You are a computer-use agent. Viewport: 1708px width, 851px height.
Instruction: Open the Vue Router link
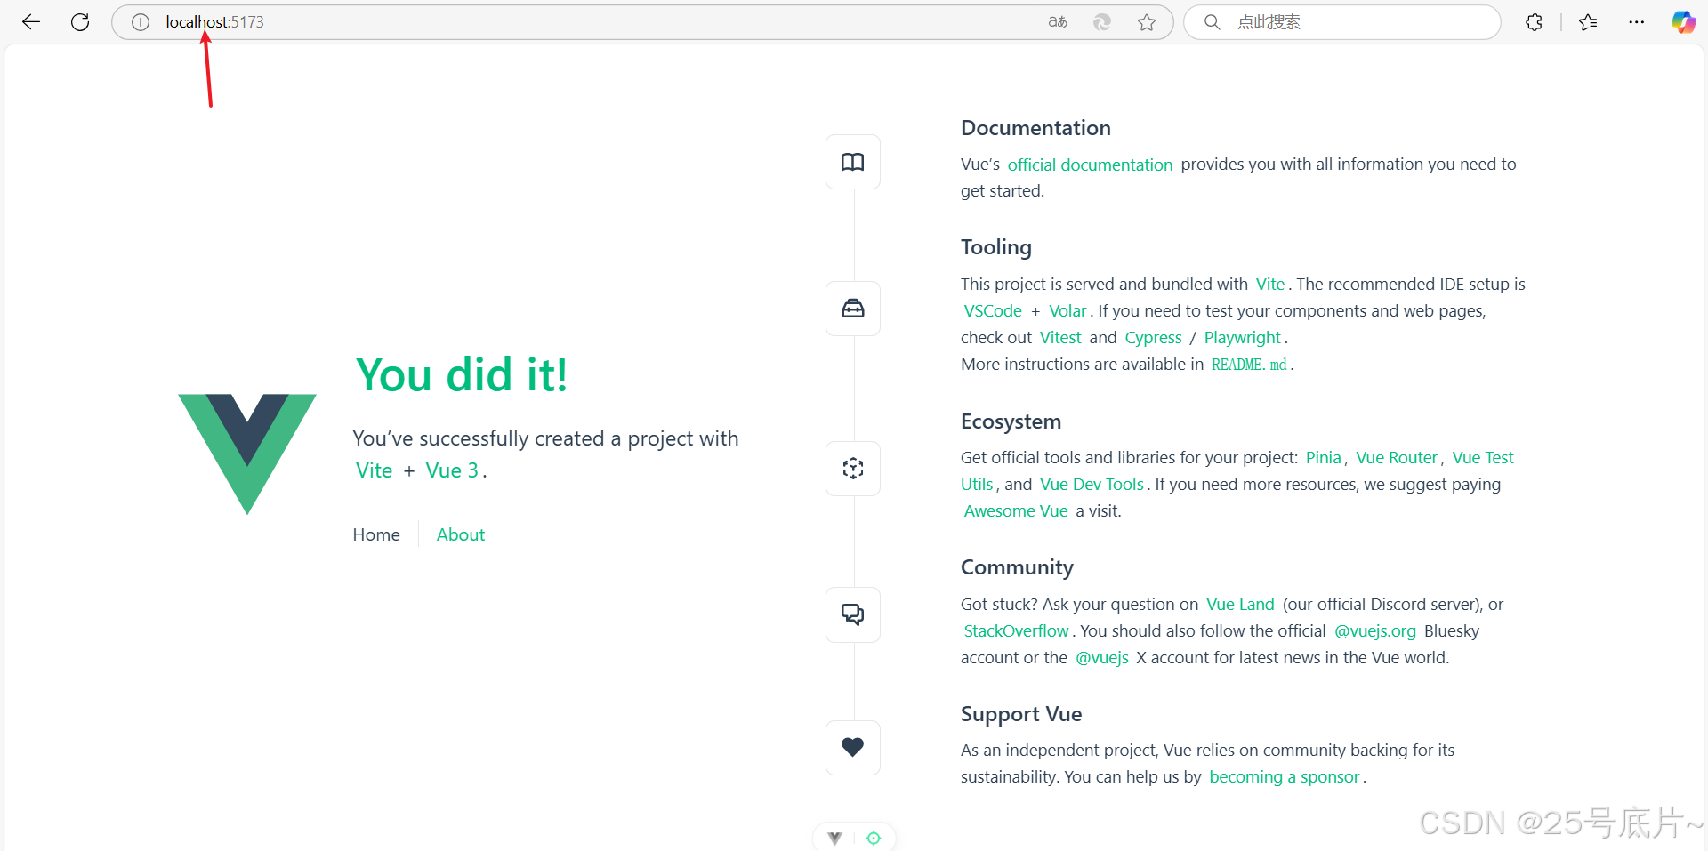pos(1397,458)
